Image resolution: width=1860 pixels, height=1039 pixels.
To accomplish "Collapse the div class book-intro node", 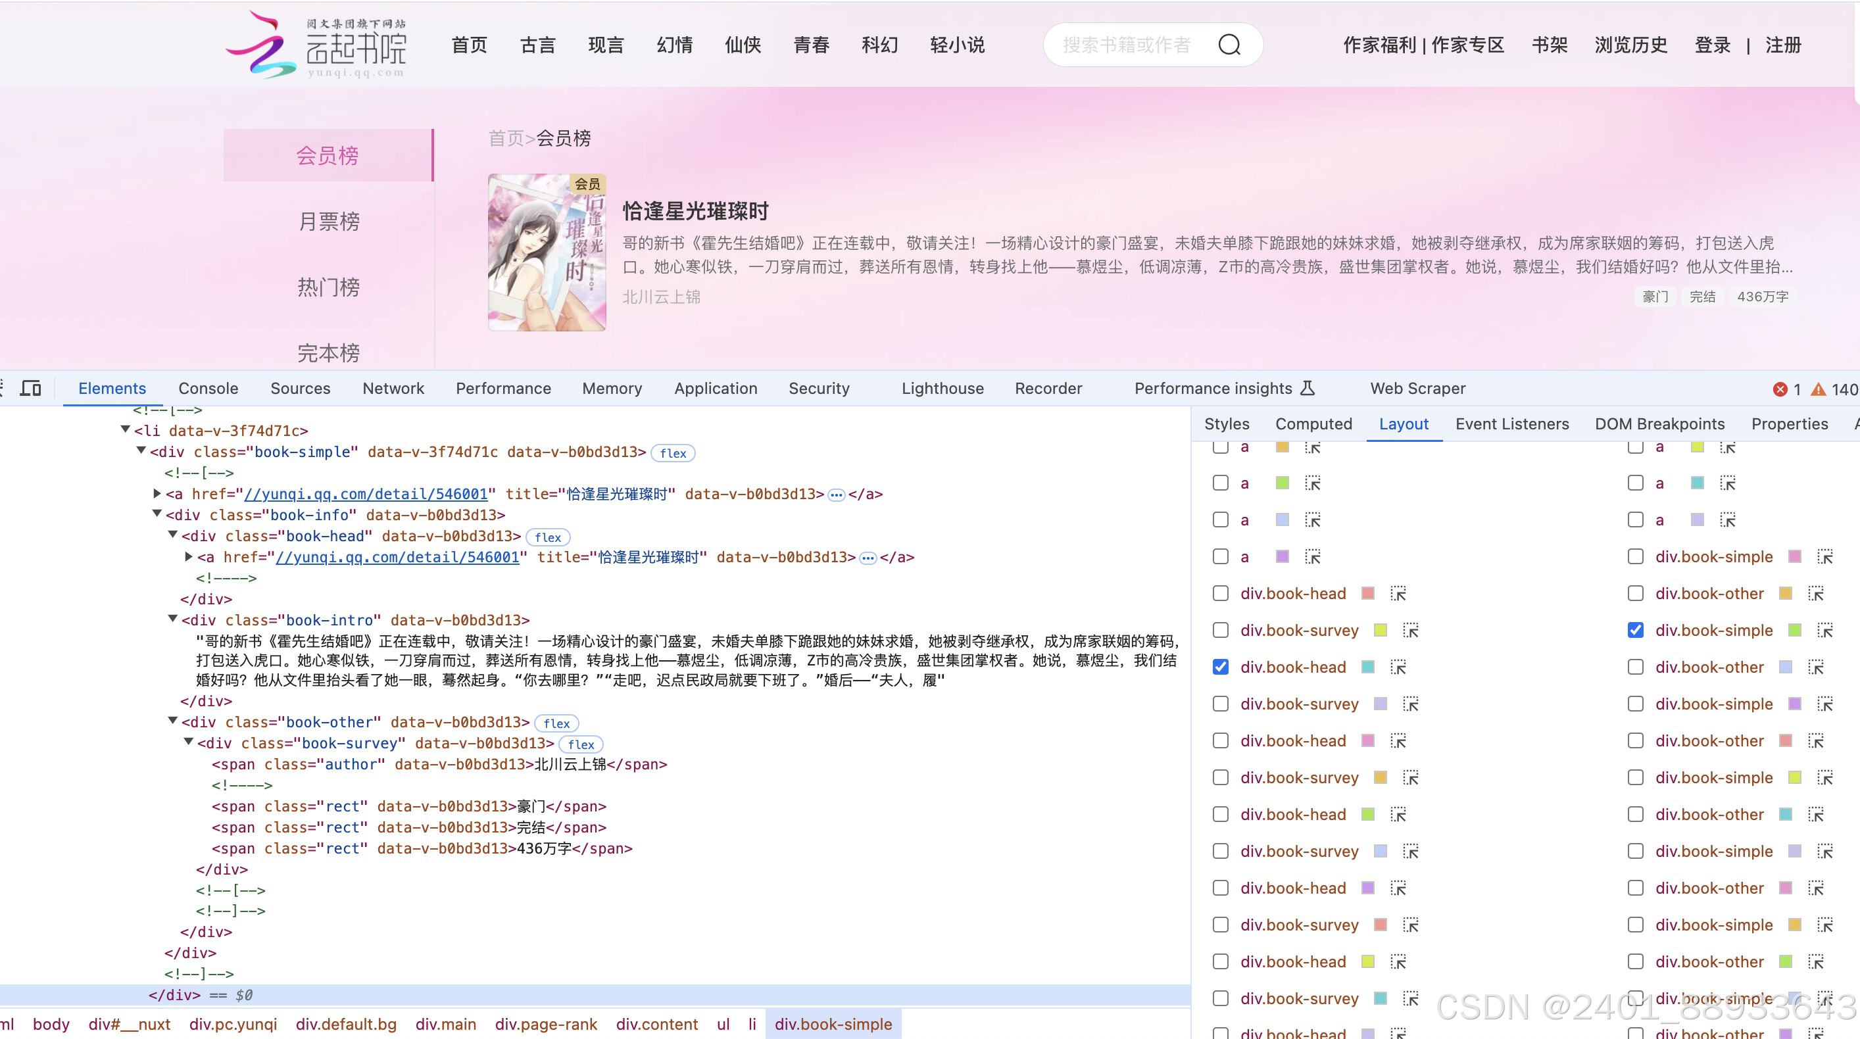I will (x=172, y=619).
